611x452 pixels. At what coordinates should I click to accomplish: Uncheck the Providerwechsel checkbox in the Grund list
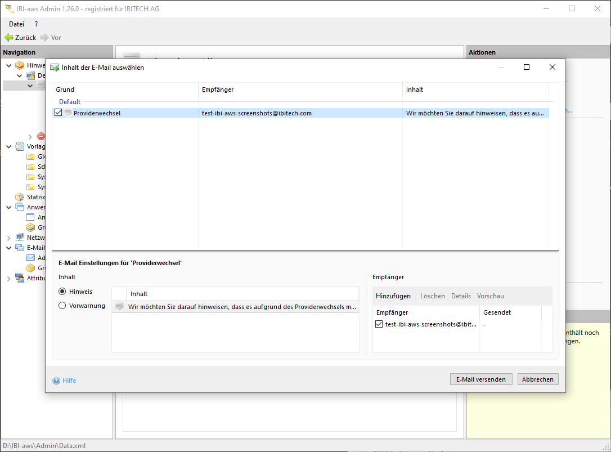pos(59,113)
